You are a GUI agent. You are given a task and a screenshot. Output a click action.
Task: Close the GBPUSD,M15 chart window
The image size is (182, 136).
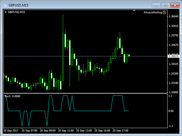(174, 5)
